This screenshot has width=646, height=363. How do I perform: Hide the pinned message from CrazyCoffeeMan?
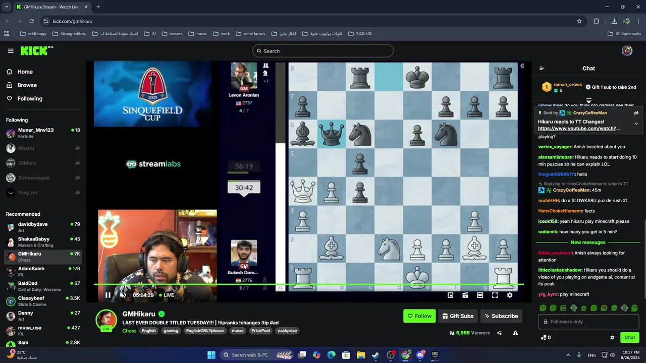tap(636, 113)
